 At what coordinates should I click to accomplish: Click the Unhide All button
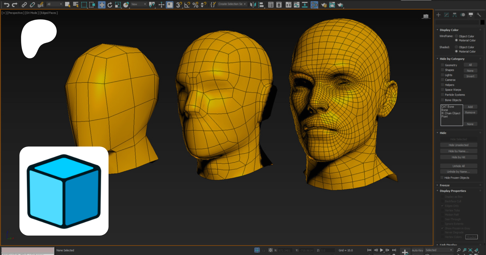coord(458,166)
